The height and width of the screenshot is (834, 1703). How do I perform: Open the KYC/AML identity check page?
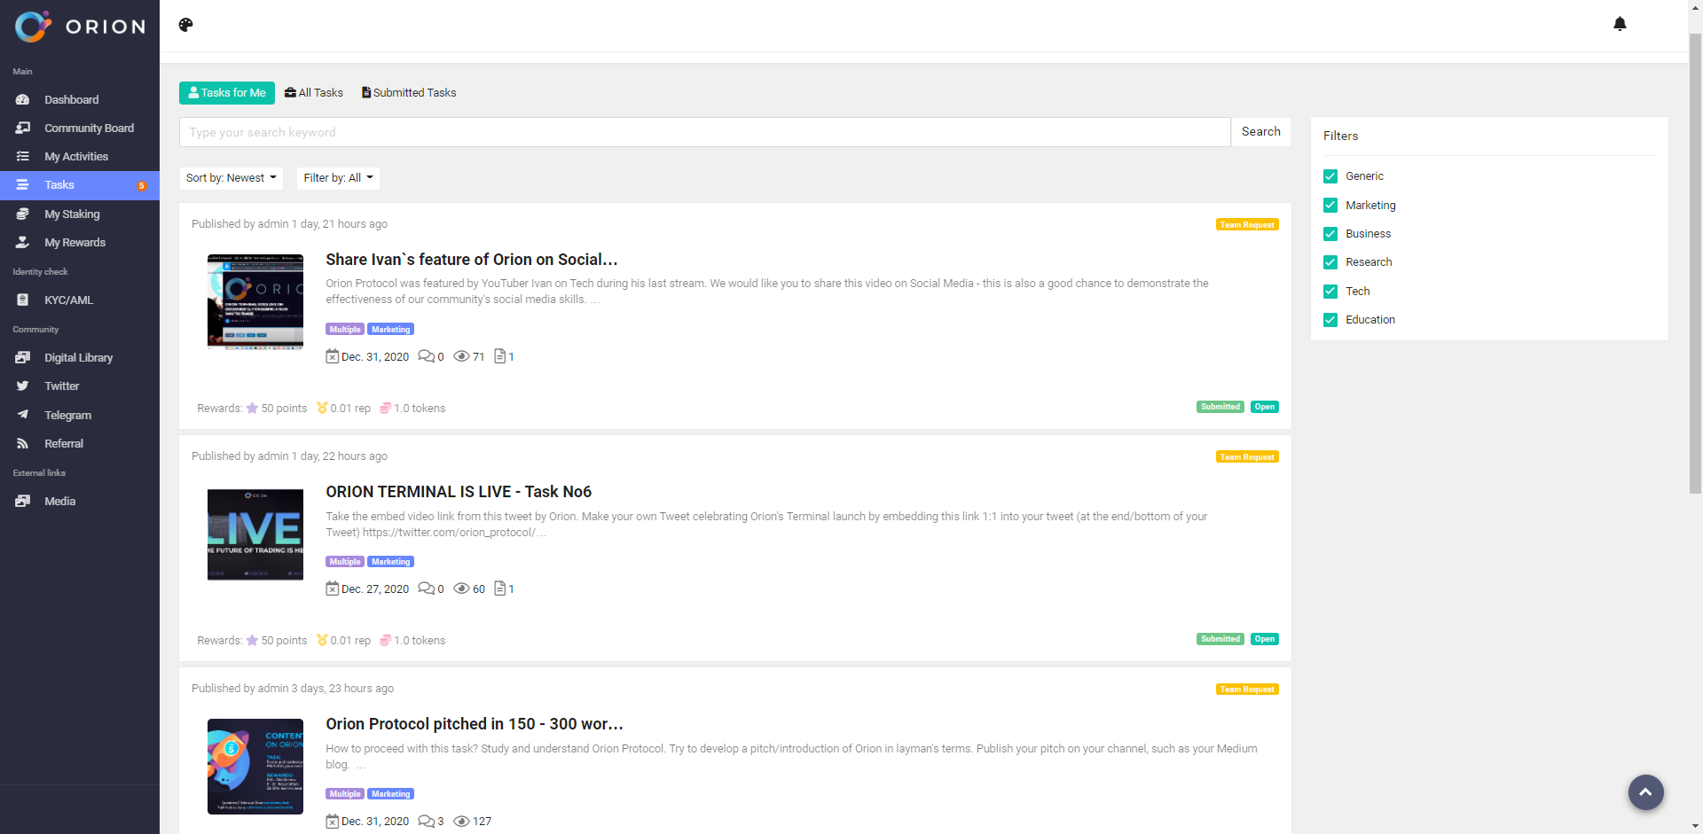pyautogui.click(x=68, y=300)
